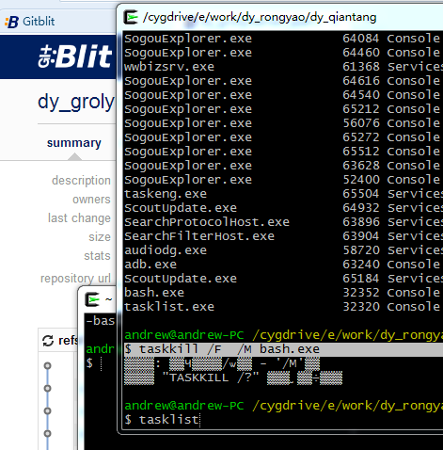Viewport: 443px width, 450px height.
Task: Click the adb.exe process name
Action: 150,265
